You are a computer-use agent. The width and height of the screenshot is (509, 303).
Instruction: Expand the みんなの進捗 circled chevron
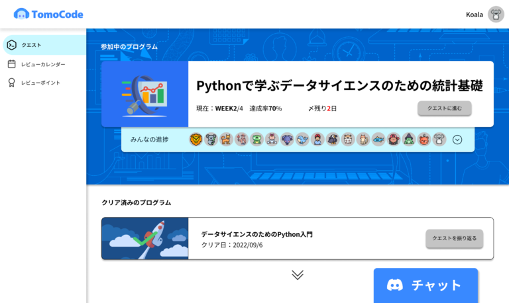457,140
